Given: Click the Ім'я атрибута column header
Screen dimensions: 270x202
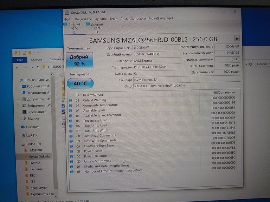Looking at the screenshot, I should tap(93, 95).
